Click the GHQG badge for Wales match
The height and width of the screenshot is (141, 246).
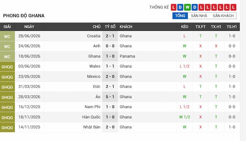point(7,67)
